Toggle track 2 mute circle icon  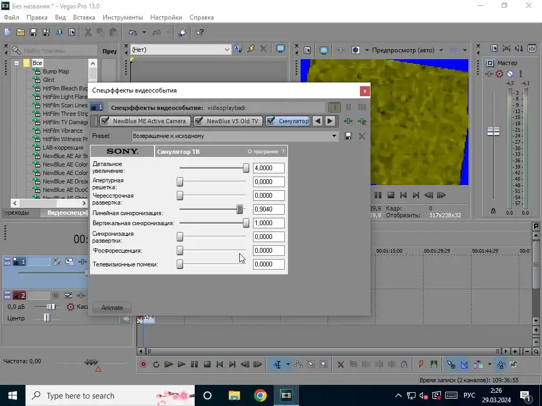55,295
